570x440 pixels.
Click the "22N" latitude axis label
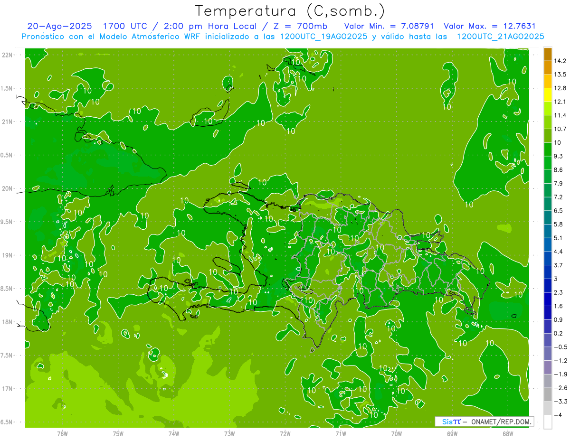8,55
